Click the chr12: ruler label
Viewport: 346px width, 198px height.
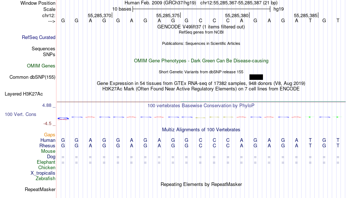tap(49, 15)
